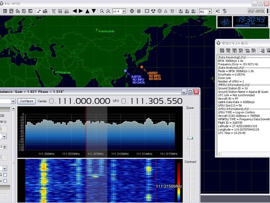Click second icon in received text window toolbar

pyautogui.click(x=228, y=50)
